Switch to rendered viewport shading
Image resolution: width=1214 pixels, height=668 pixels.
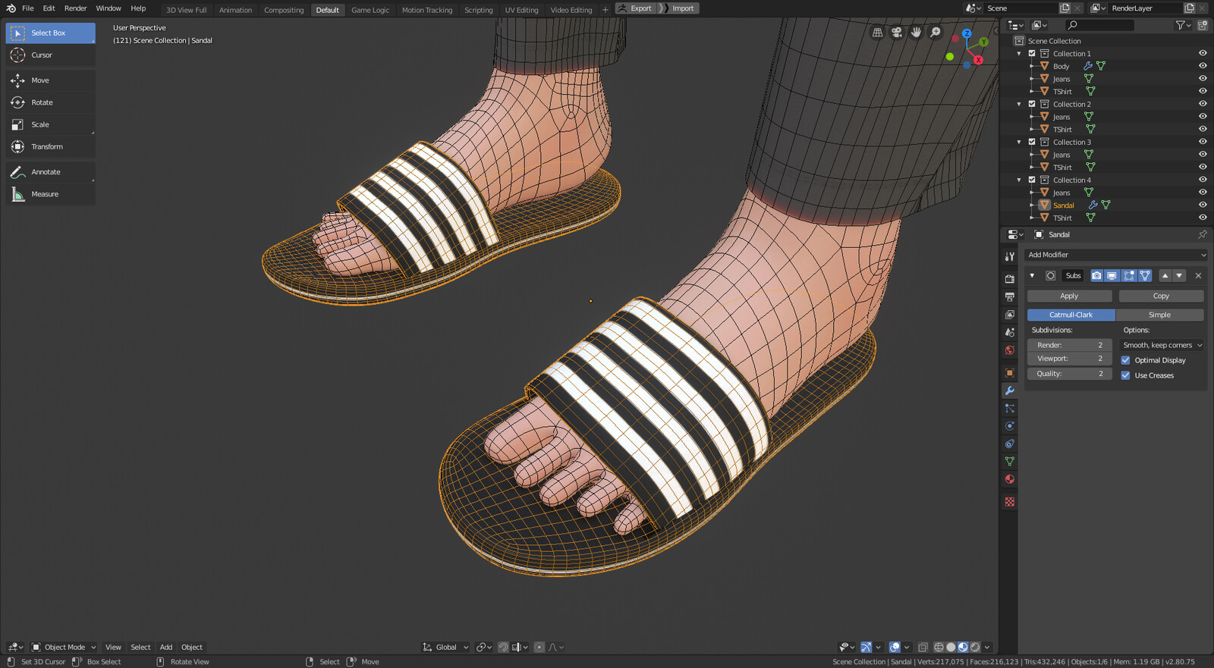coord(975,648)
